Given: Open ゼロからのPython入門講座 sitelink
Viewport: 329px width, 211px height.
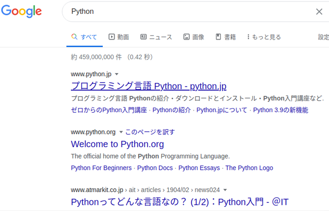Looking at the screenshot, I should (x=109, y=110).
